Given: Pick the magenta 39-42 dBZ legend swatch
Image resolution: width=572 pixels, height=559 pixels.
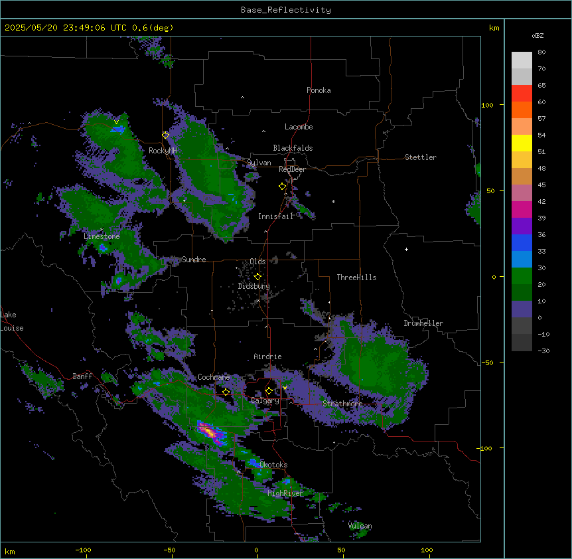Looking at the screenshot, I should 522,209.
